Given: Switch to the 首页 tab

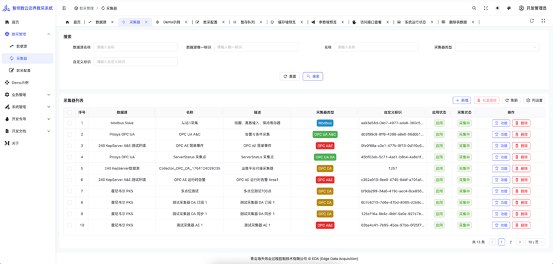Looking at the screenshot, I should (x=73, y=22).
